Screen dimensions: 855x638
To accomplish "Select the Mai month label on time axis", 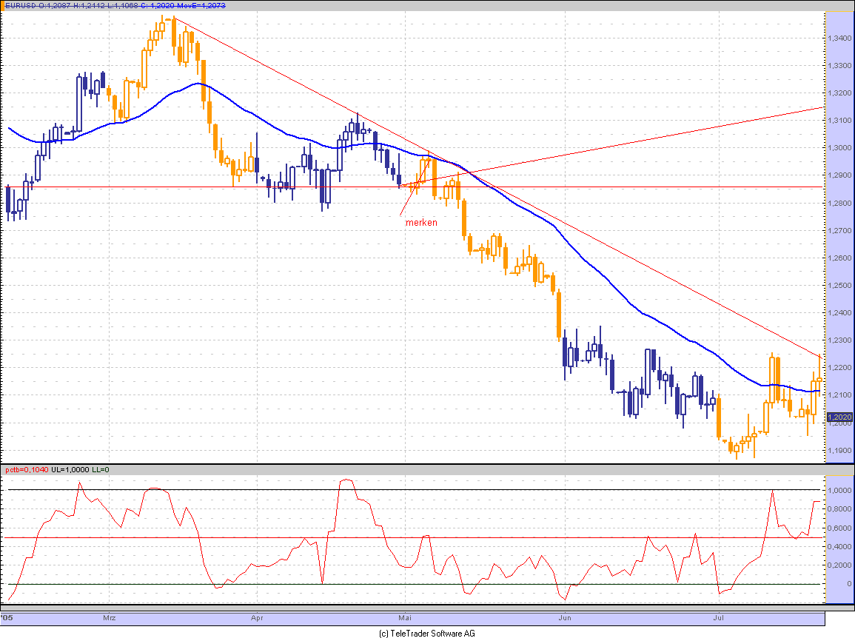I will (x=405, y=617).
